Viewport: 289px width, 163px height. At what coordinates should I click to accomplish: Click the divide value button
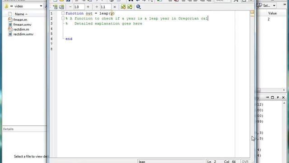click(x=97, y=7)
